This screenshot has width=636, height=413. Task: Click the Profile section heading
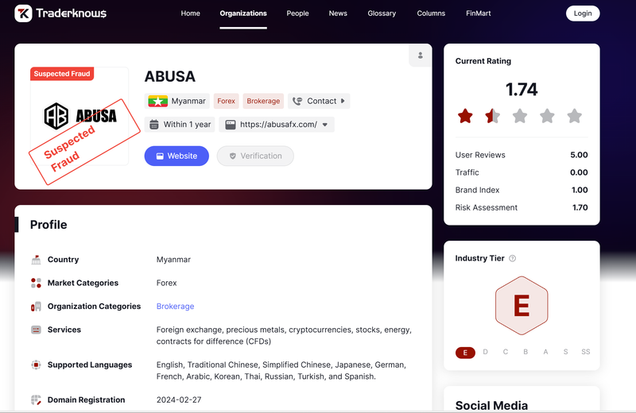coord(48,225)
